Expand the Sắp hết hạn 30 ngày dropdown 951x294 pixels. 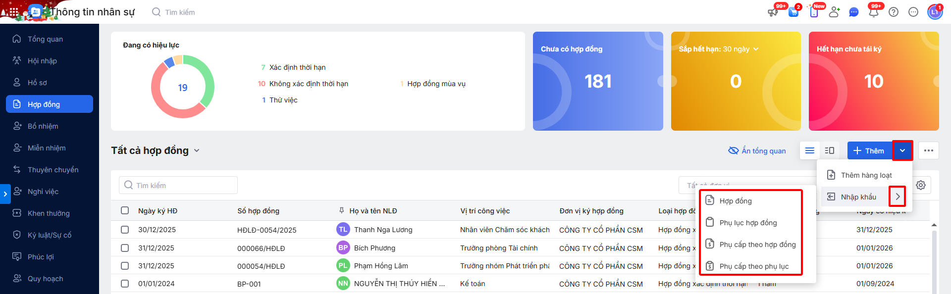[756, 49]
